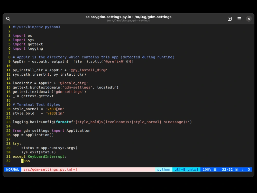The width and height of the screenshot is (257, 193).
Task: Click the NORMAL mode indicator in the statusline
Action: [12, 170]
